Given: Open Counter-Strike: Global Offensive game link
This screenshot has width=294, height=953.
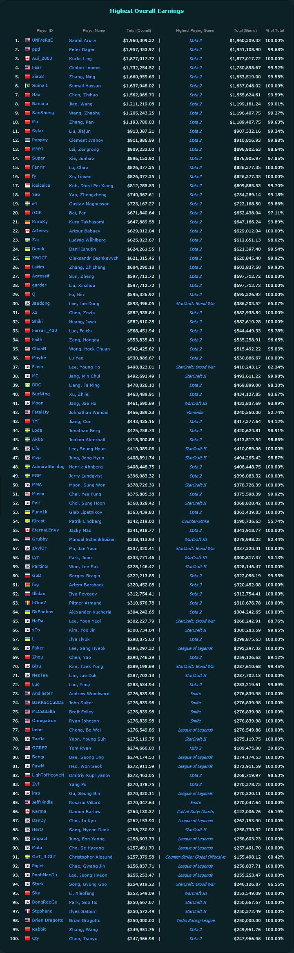Looking at the screenshot, I should coord(195,857).
